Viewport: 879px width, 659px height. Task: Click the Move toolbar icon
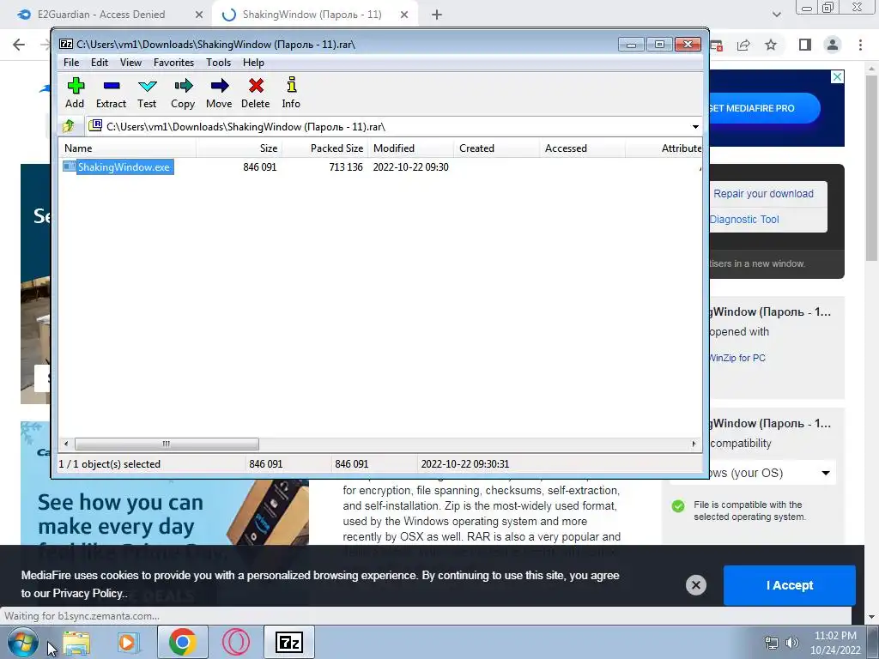pyautogui.click(x=219, y=93)
